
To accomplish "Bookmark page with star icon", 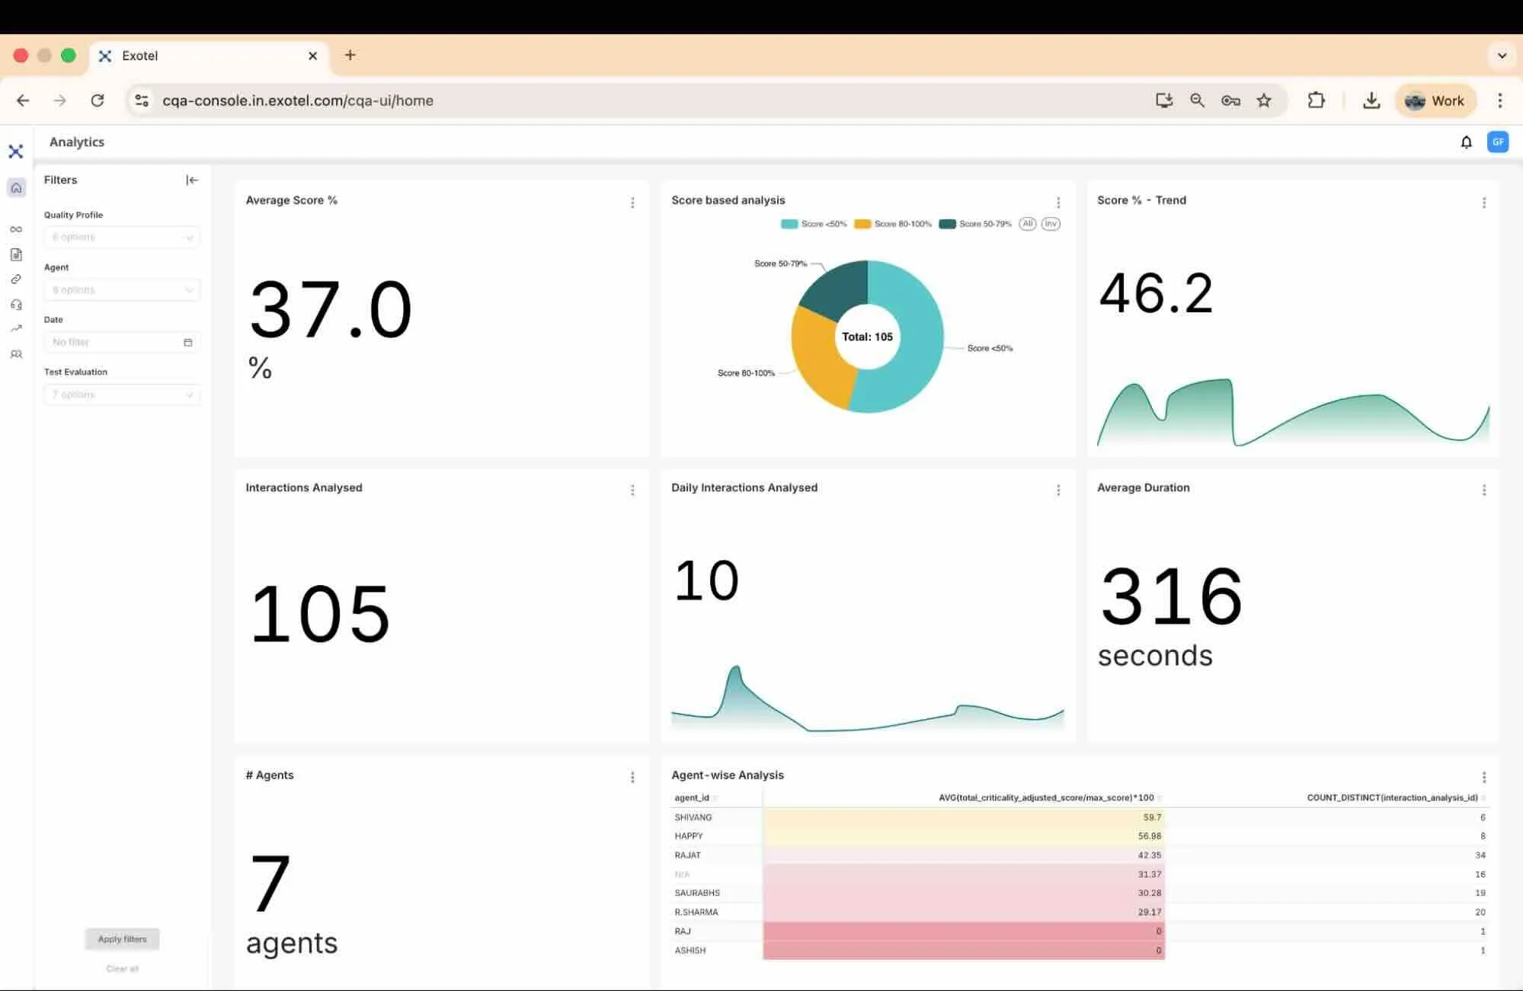I will click(1264, 101).
